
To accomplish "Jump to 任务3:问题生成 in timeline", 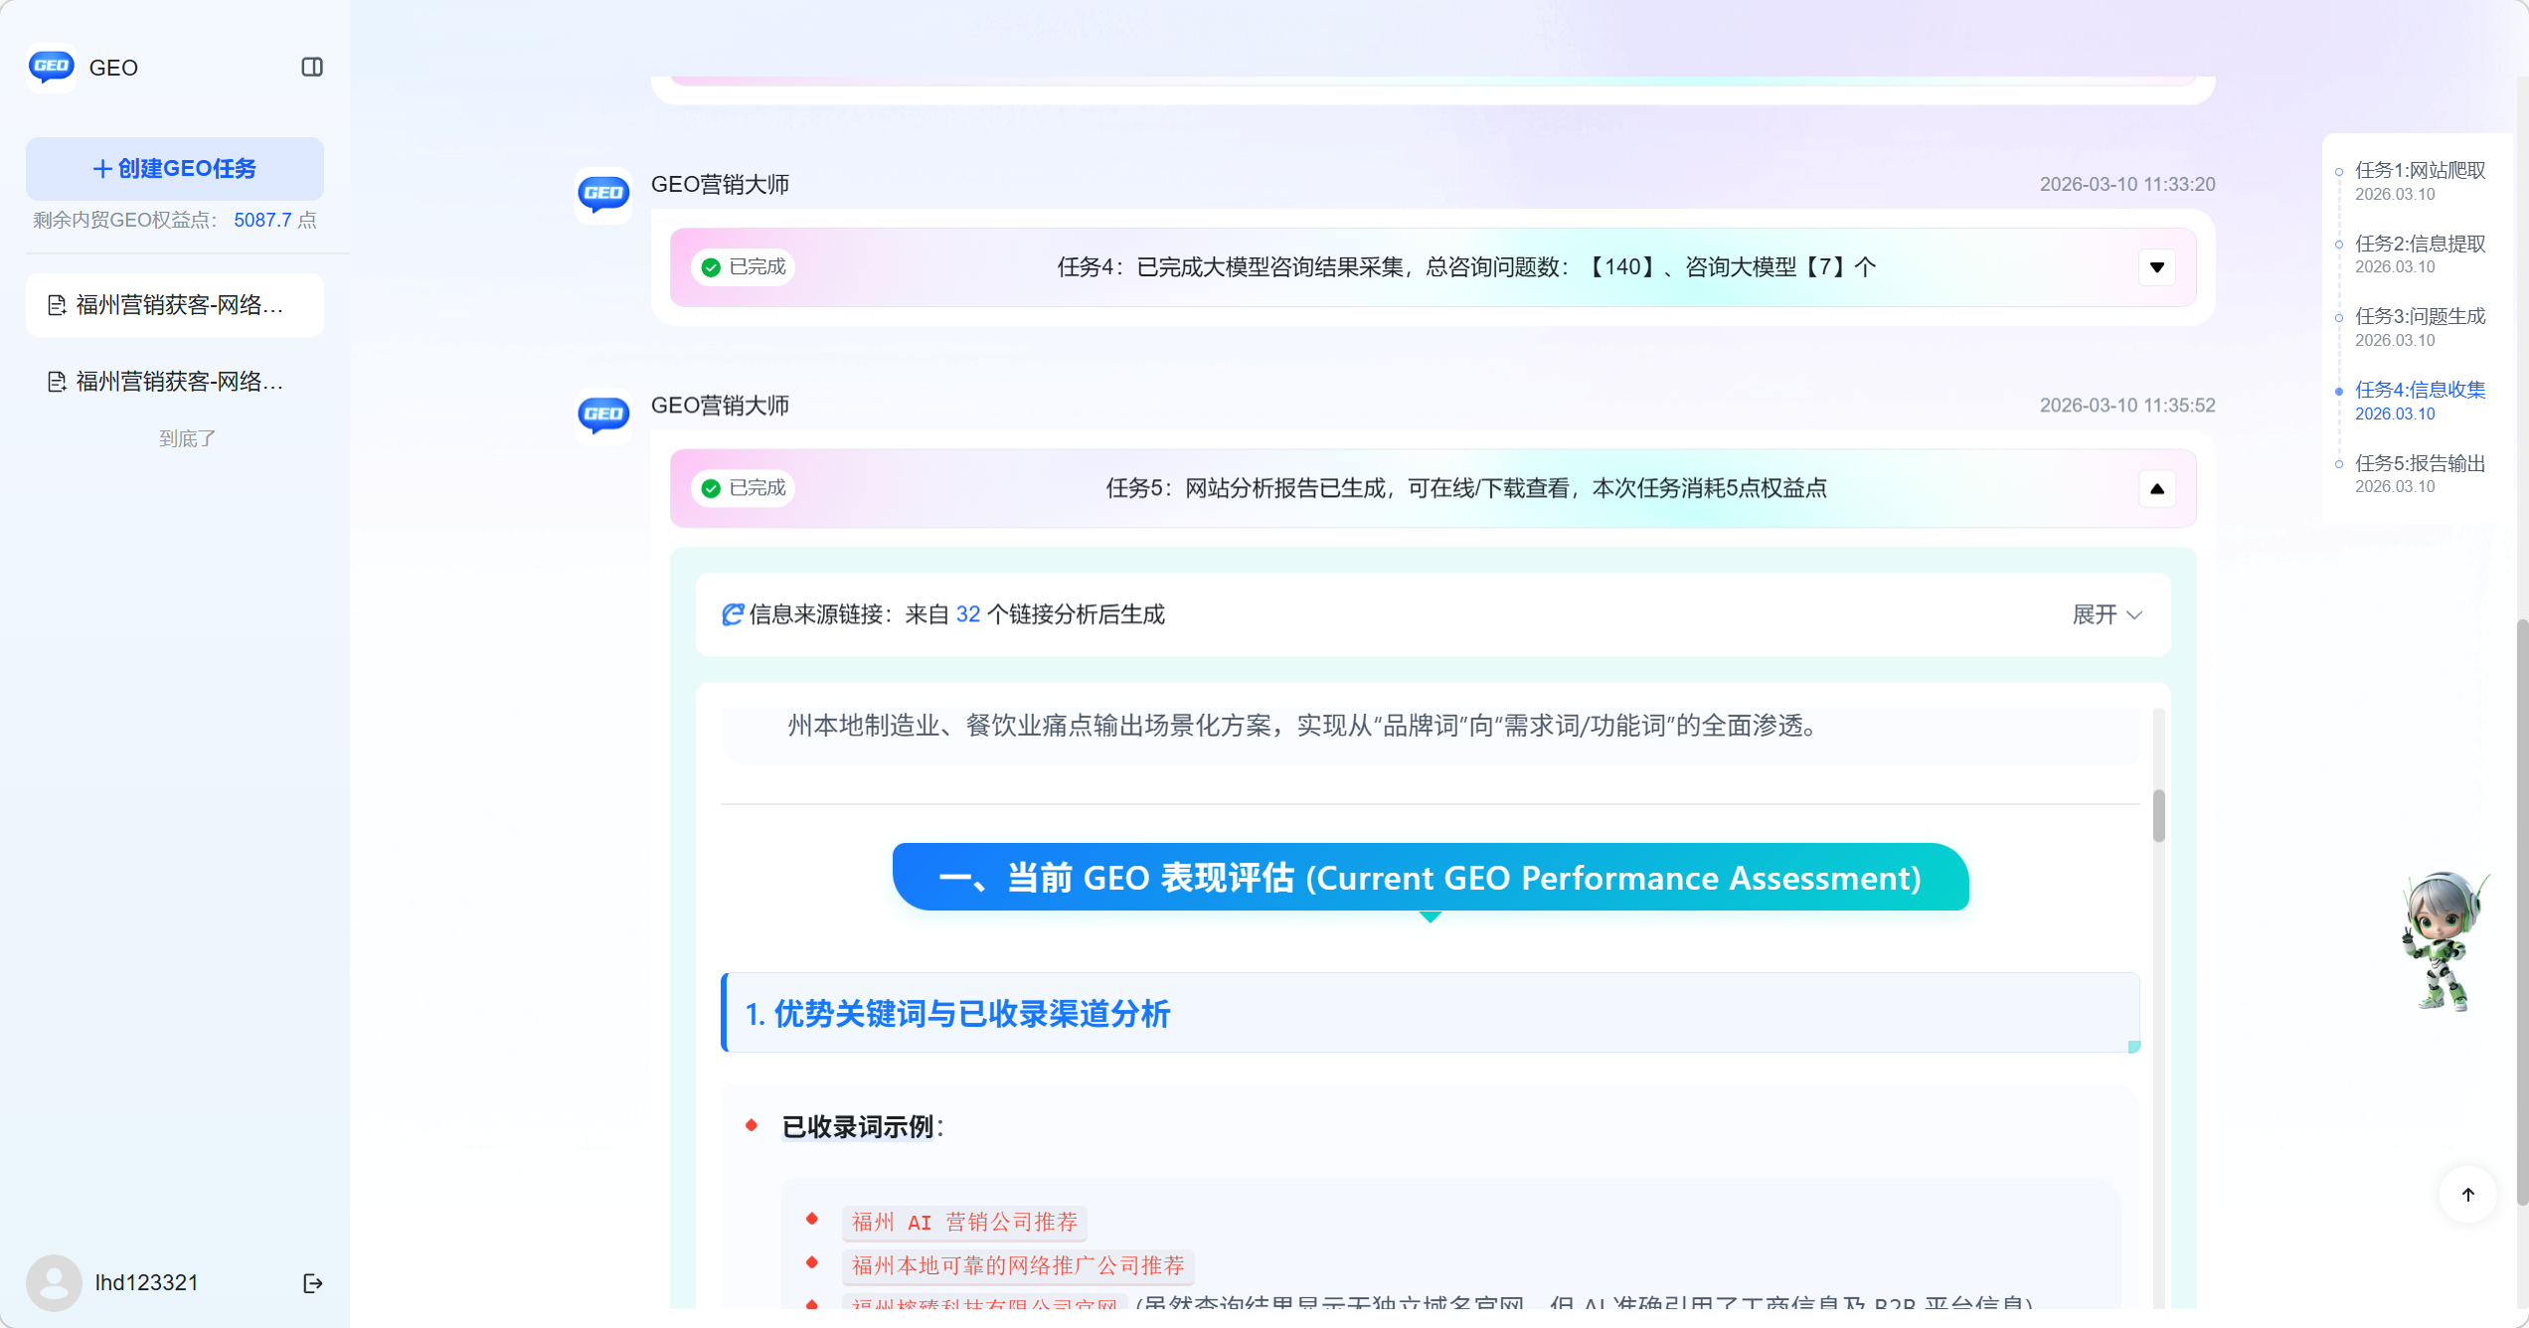I will pos(2419,316).
